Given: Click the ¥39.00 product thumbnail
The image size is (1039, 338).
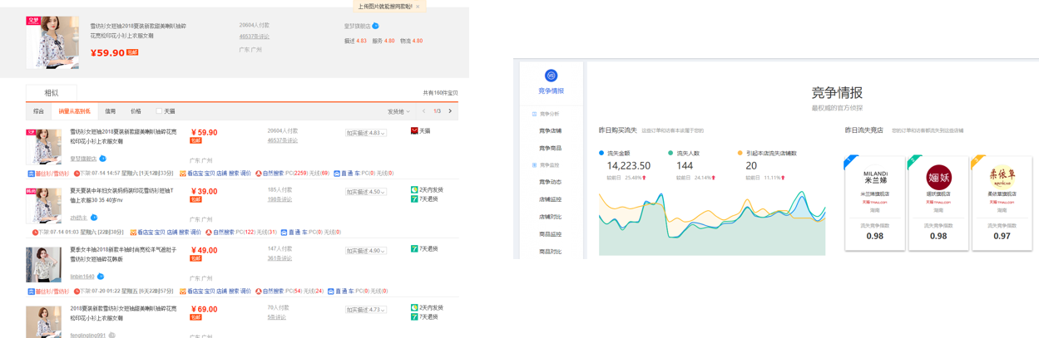Looking at the screenshot, I should [x=43, y=205].
